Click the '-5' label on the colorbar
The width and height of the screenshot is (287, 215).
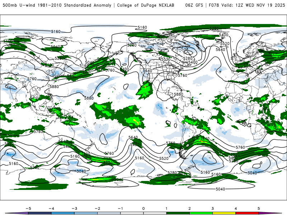coord(28,209)
